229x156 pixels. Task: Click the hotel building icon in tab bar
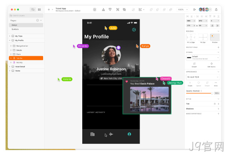[93, 134]
